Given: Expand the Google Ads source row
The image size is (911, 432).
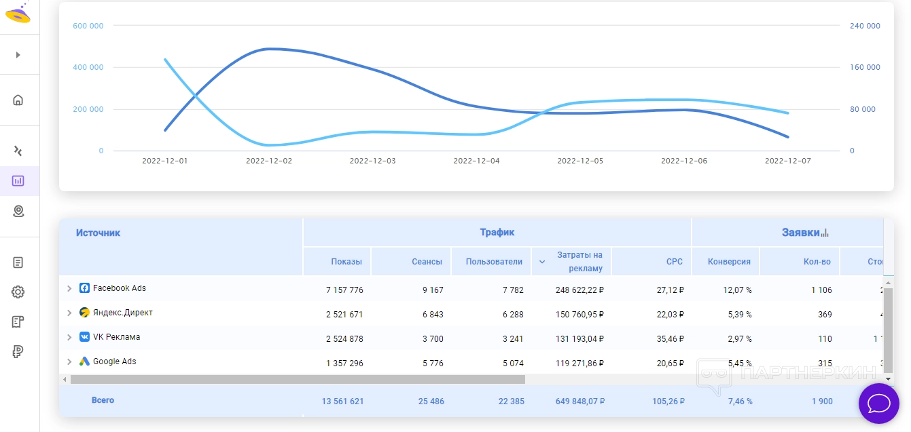Looking at the screenshot, I should click(x=69, y=362).
